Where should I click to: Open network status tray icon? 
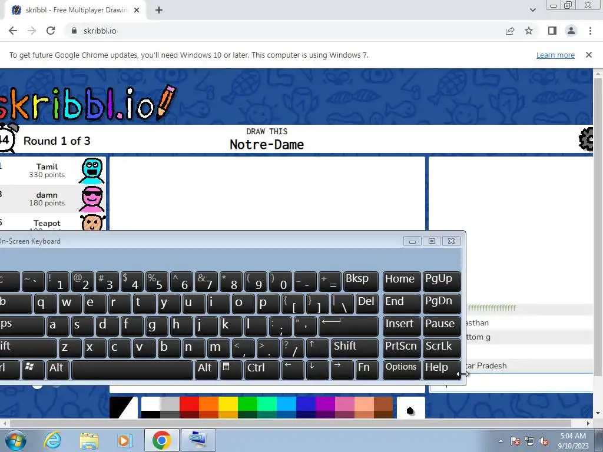(529, 441)
